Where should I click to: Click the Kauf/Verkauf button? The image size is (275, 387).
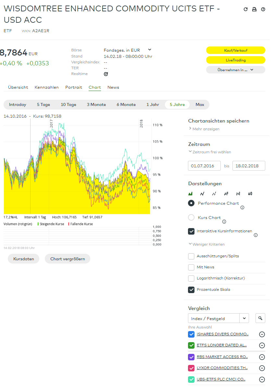point(235,50)
